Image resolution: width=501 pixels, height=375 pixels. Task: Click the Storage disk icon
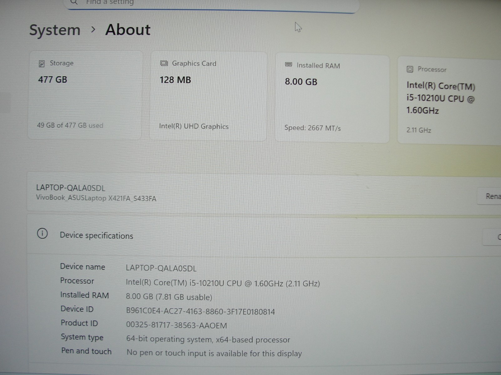tap(42, 64)
